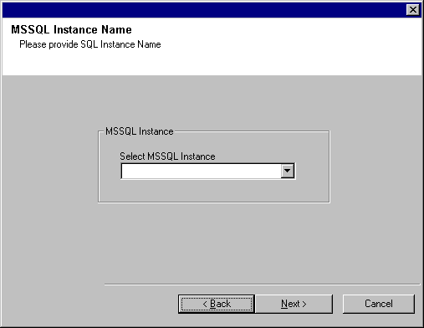Click the 'MSSQL Instance' group box title
This screenshot has height=328, width=424.
140,131
